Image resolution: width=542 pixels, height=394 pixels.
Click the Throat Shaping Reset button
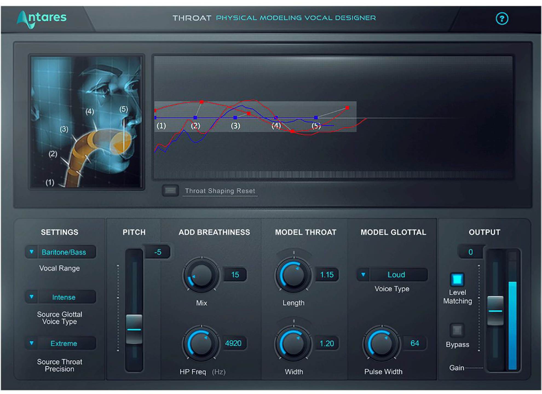(170, 190)
